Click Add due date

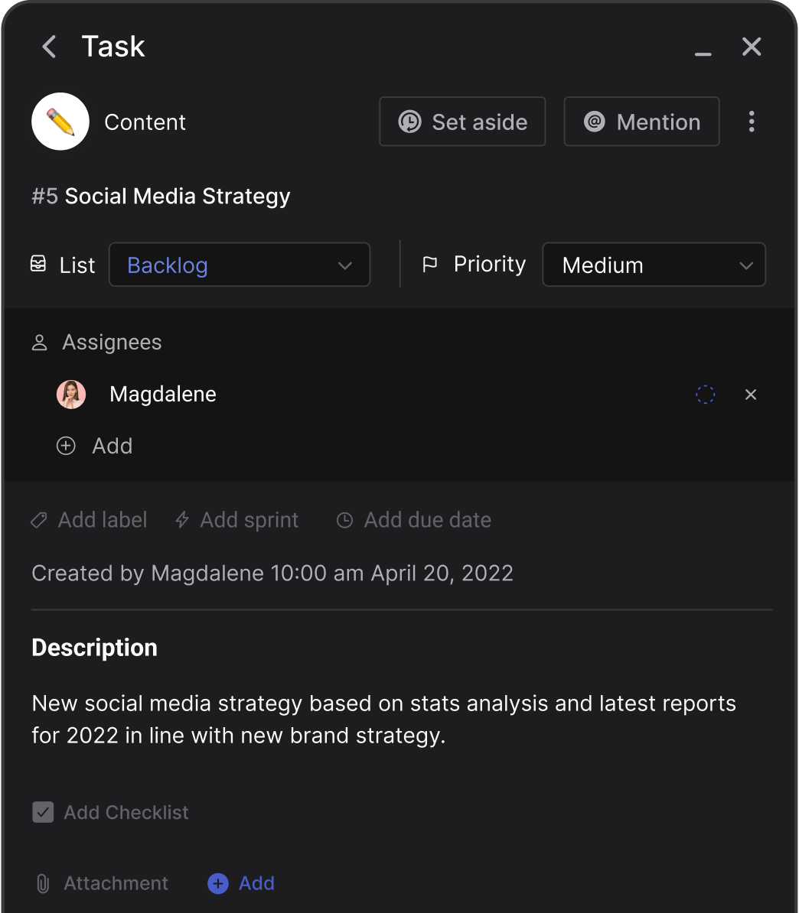(x=414, y=520)
